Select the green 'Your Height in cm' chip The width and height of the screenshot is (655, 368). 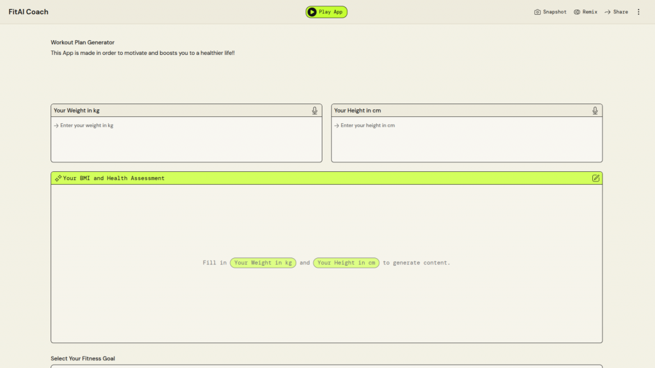(346, 263)
